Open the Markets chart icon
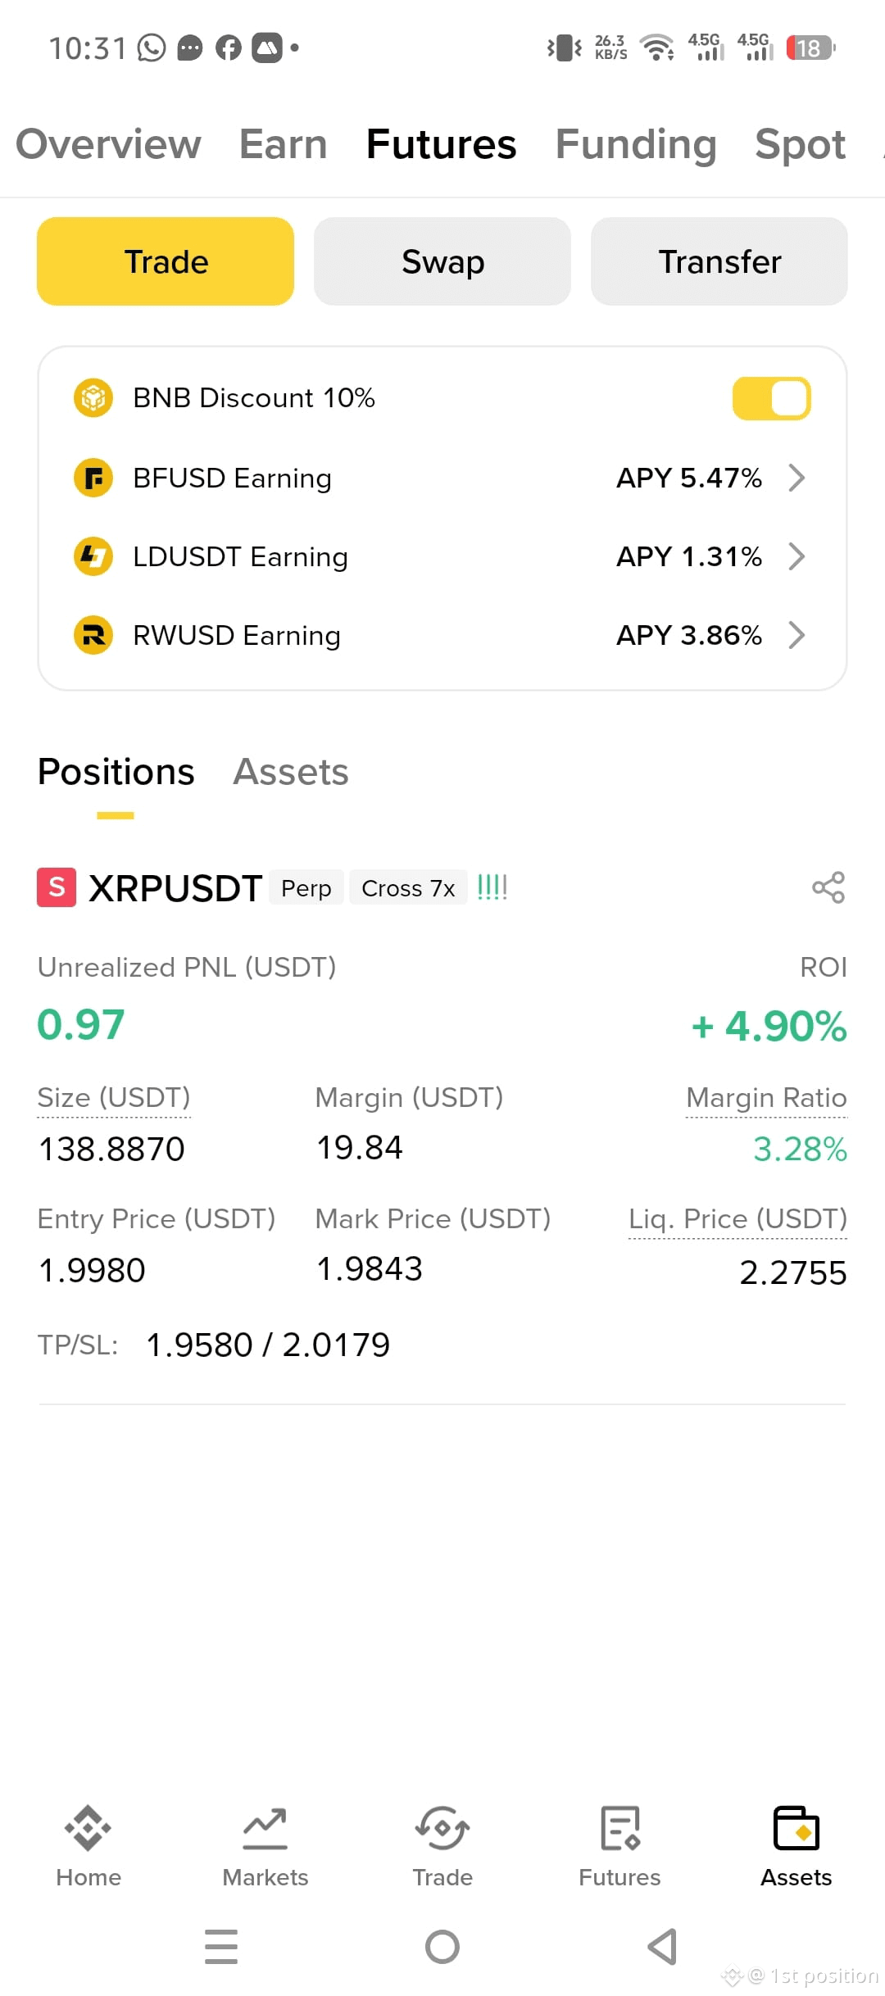The height and width of the screenshot is (1996, 885). tap(265, 1828)
